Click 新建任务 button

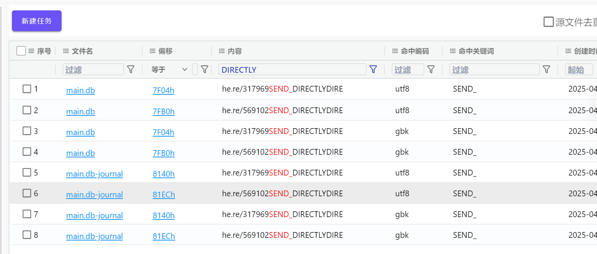[37, 21]
